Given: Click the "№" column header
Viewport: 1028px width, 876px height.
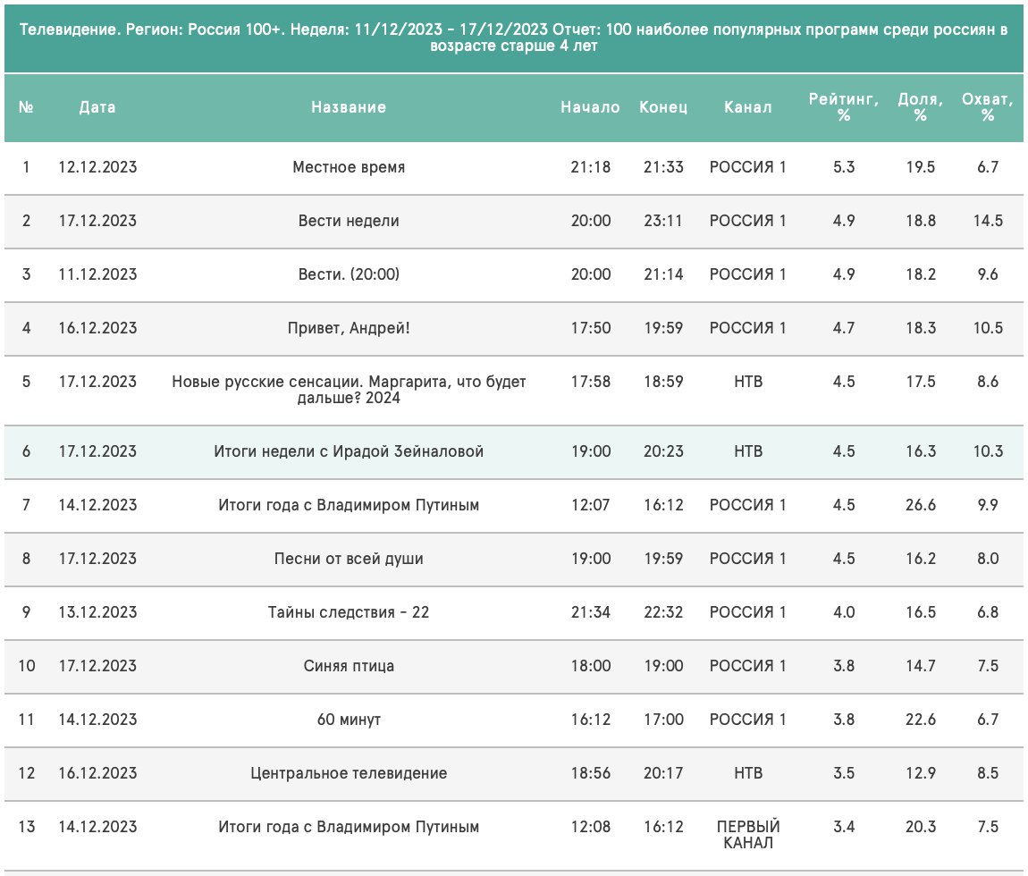Looking at the screenshot, I should tap(26, 107).
